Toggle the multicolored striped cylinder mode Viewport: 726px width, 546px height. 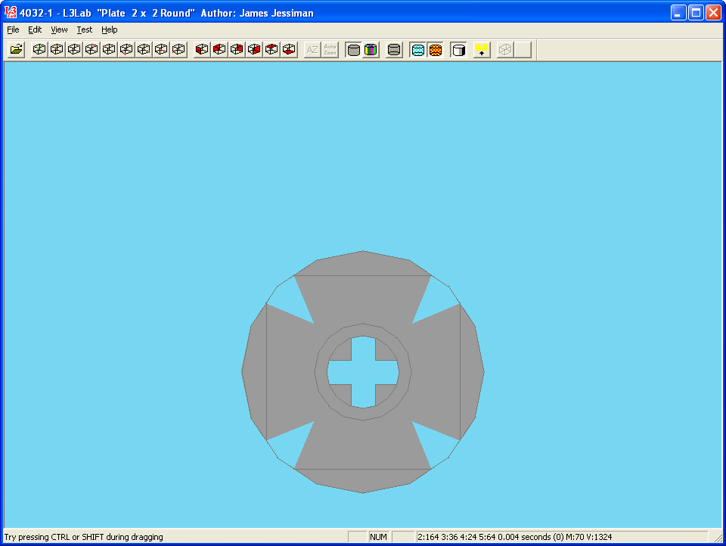[371, 50]
